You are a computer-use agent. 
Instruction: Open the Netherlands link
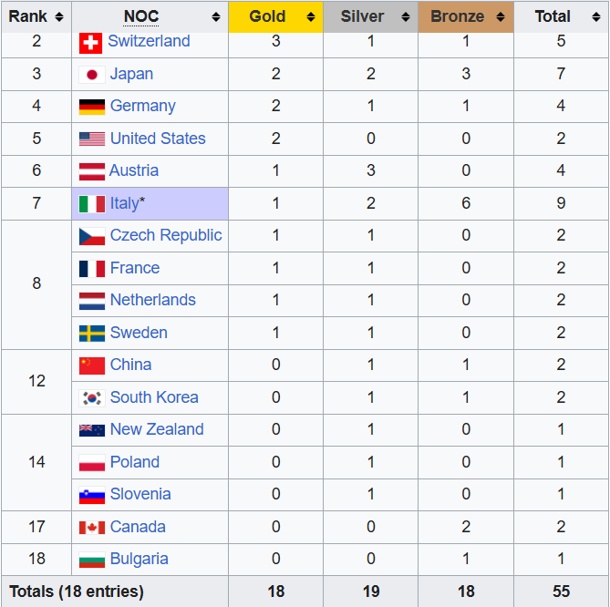(x=152, y=300)
